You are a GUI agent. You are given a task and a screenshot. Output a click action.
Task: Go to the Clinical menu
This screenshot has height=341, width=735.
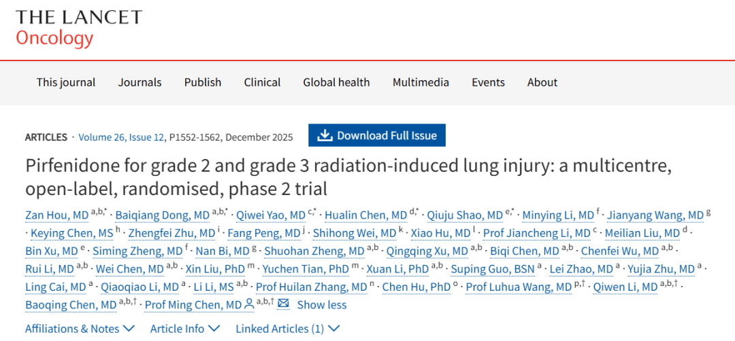(262, 82)
